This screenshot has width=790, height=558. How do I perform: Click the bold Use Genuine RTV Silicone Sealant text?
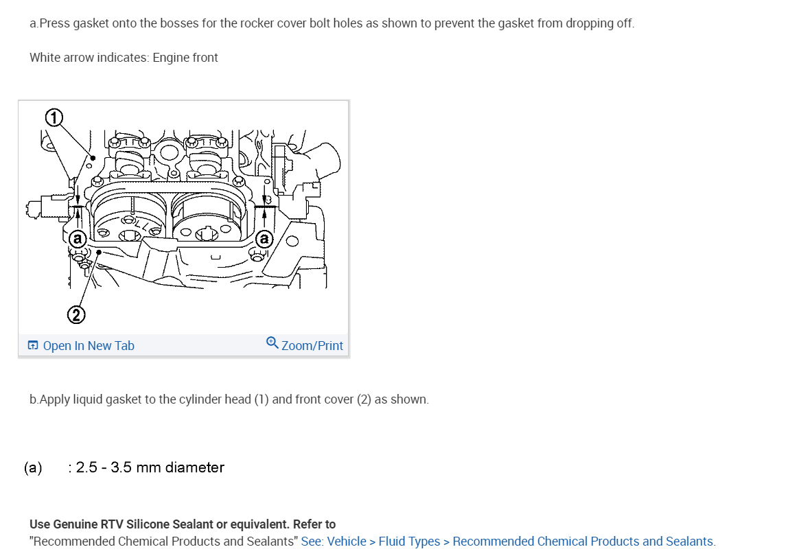point(183,524)
